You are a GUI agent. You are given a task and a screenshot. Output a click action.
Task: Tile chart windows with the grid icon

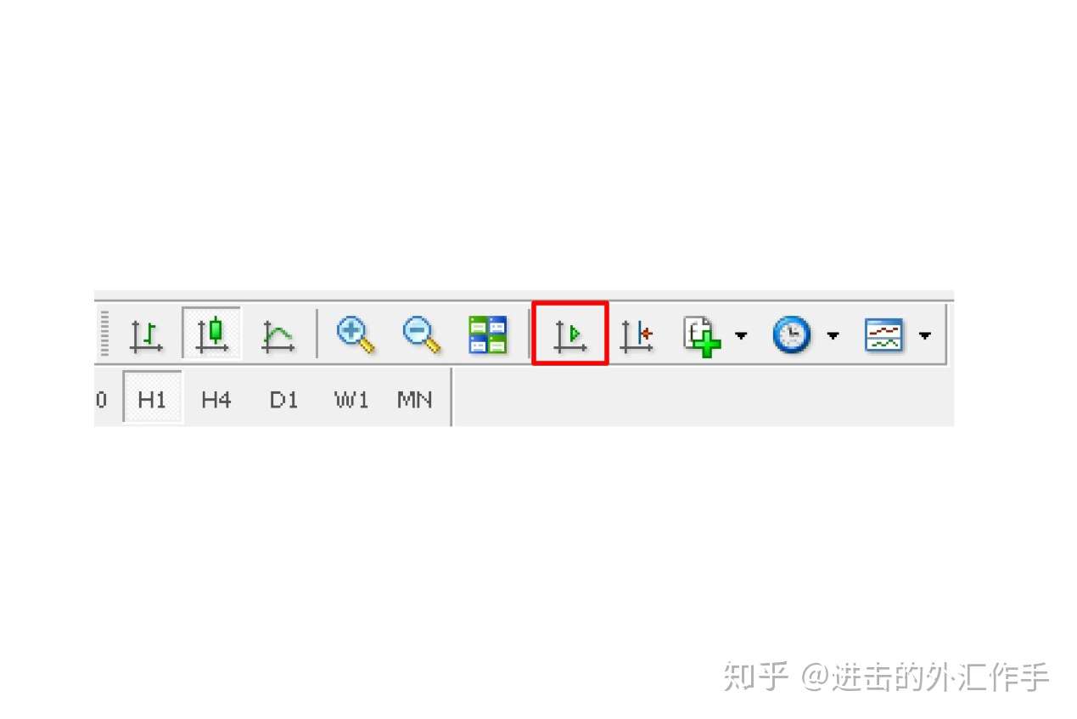[x=488, y=334]
